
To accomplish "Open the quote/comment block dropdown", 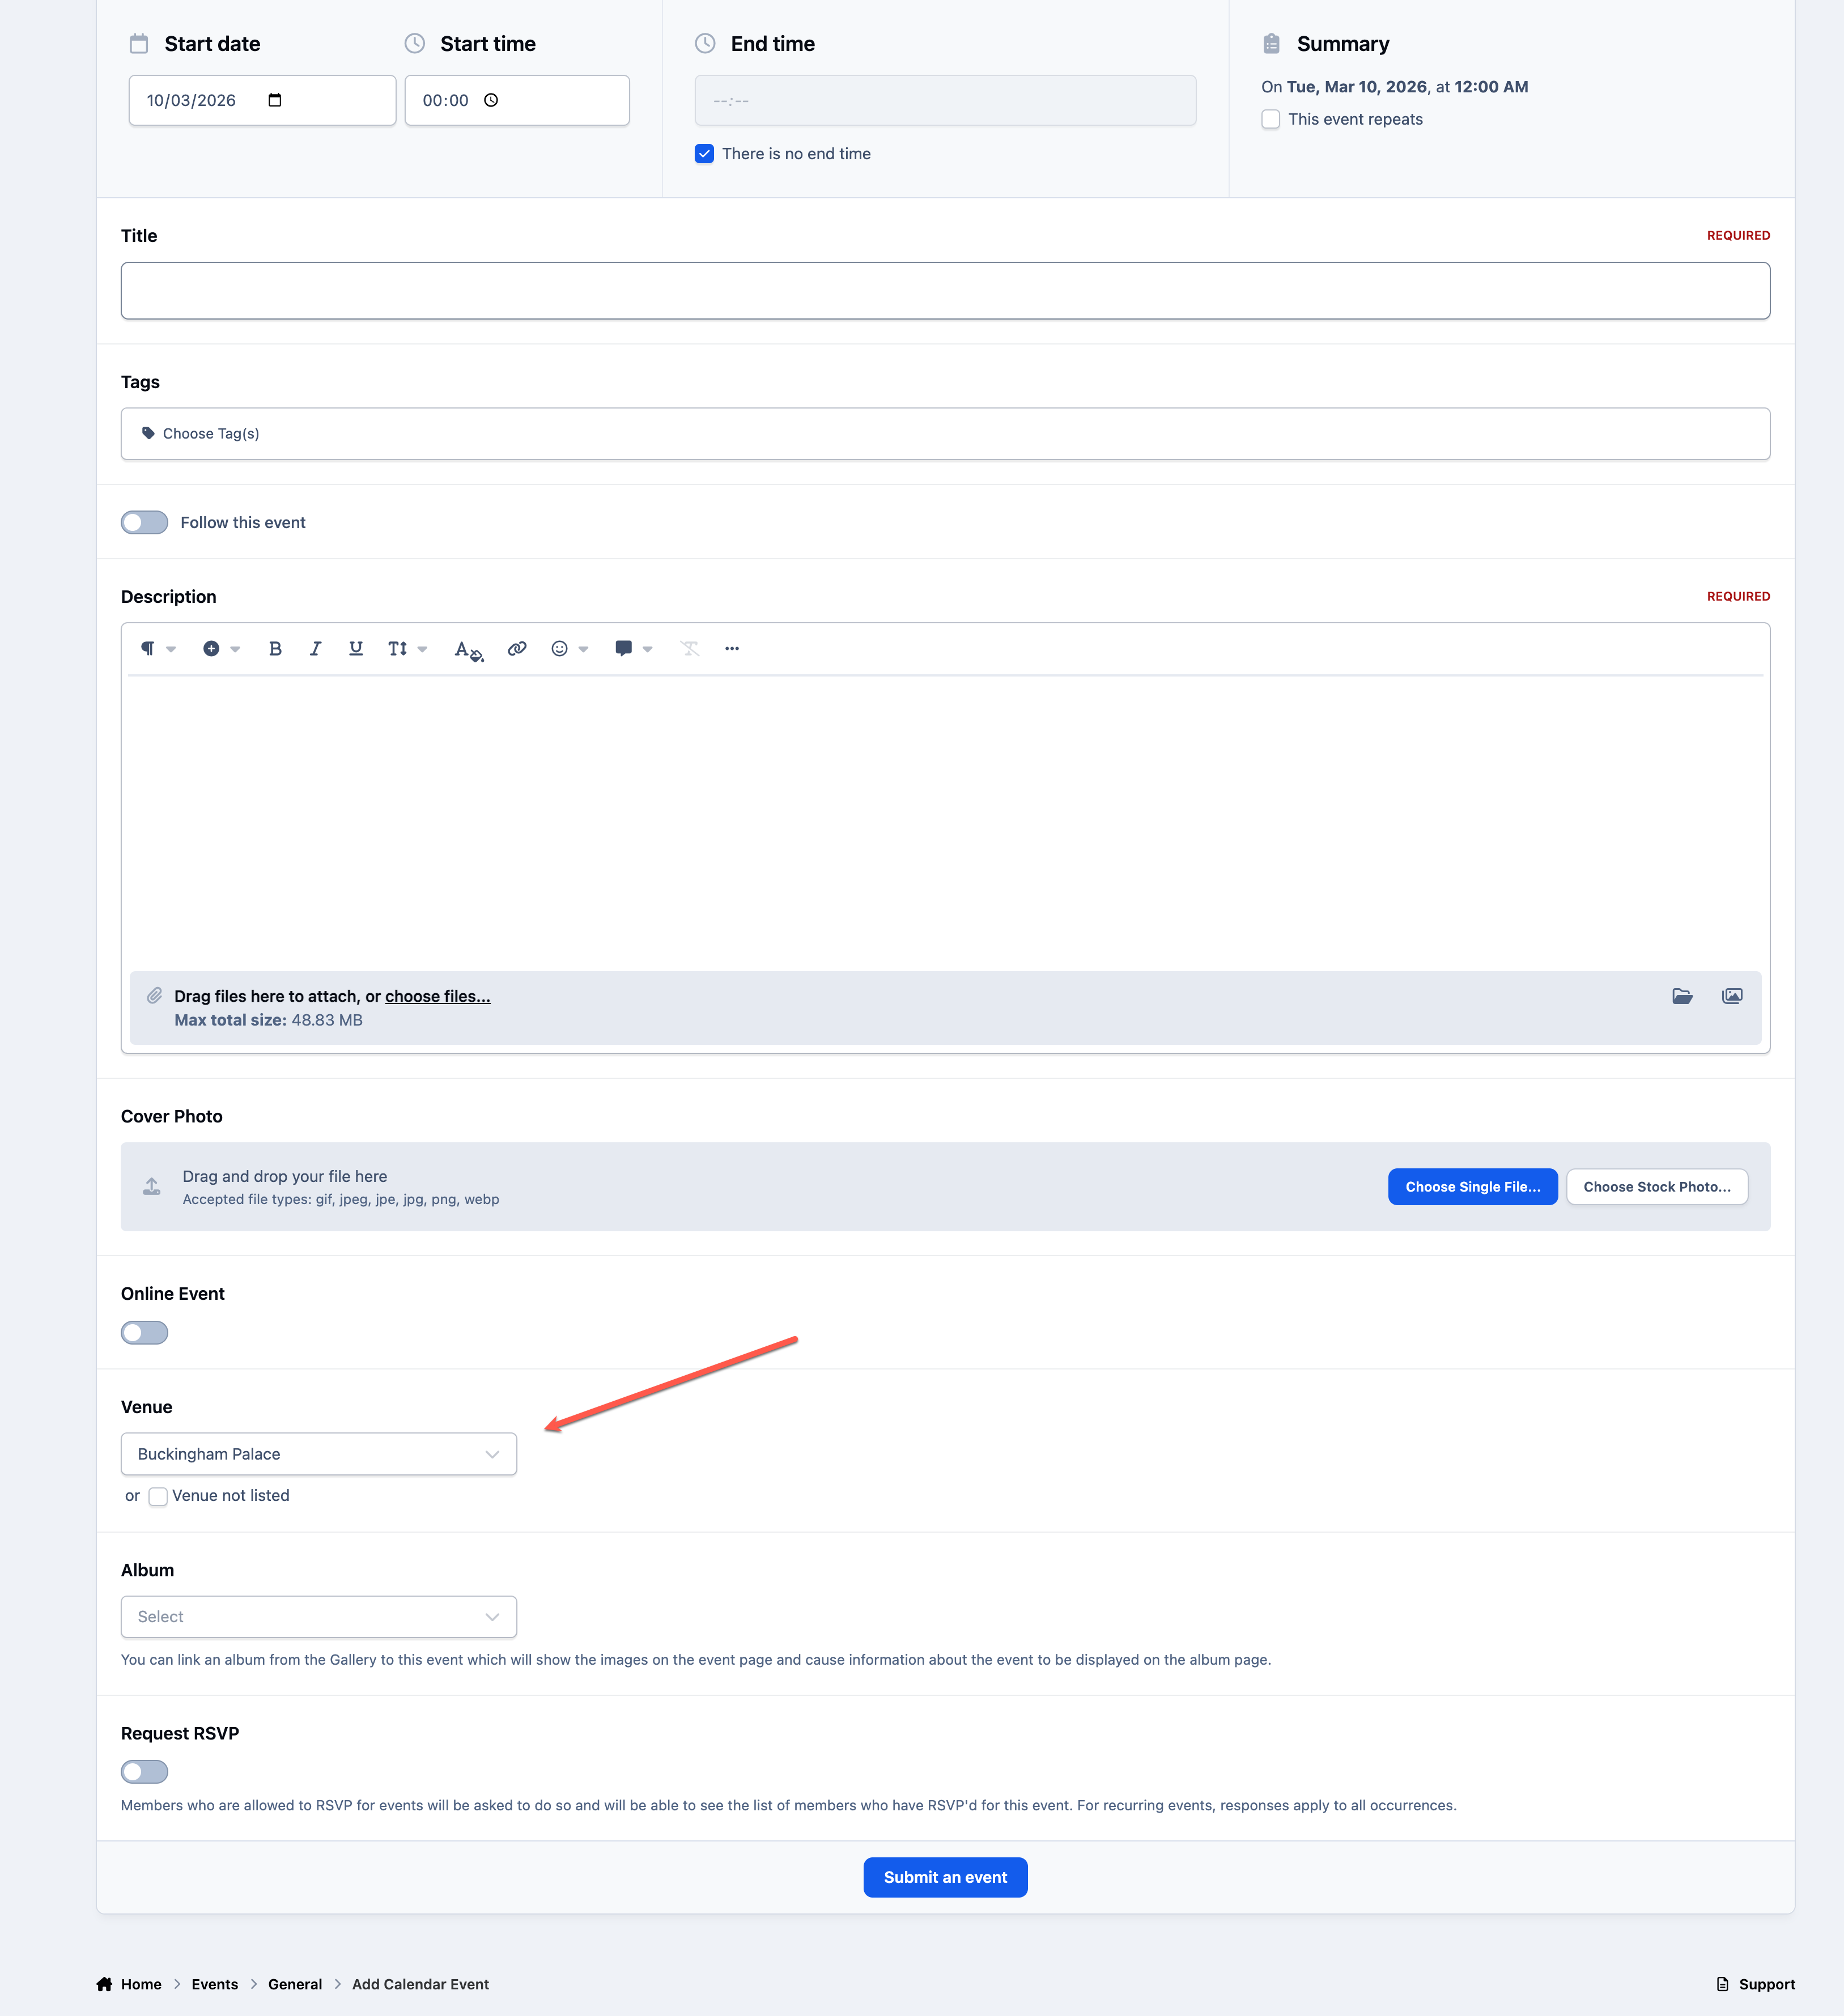I will point(633,649).
